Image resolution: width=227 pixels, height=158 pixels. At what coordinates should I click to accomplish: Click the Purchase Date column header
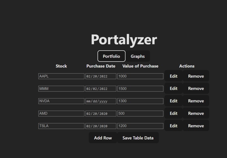pyautogui.click(x=101, y=66)
